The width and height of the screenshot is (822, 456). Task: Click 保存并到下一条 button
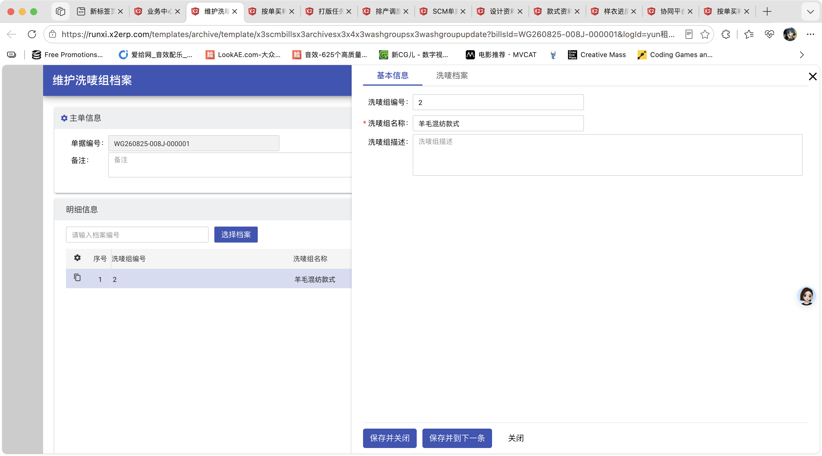457,438
